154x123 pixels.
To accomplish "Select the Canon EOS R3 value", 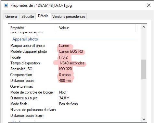I will point(71,51).
